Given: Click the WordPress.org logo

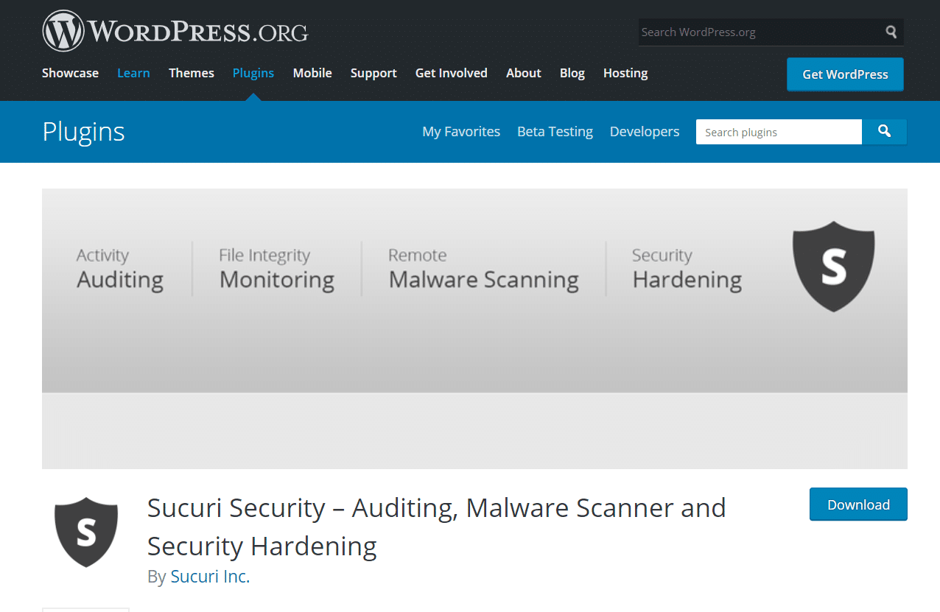Looking at the screenshot, I should pos(175,30).
